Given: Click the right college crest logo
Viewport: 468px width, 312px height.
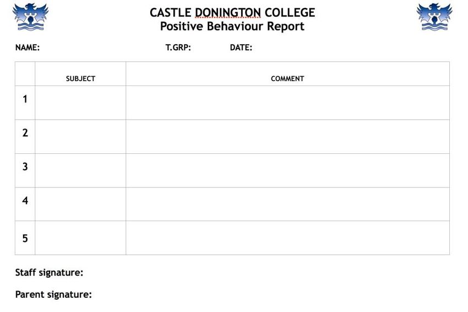Looking at the screenshot, I should pyautogui.click(x=434, y=17).
